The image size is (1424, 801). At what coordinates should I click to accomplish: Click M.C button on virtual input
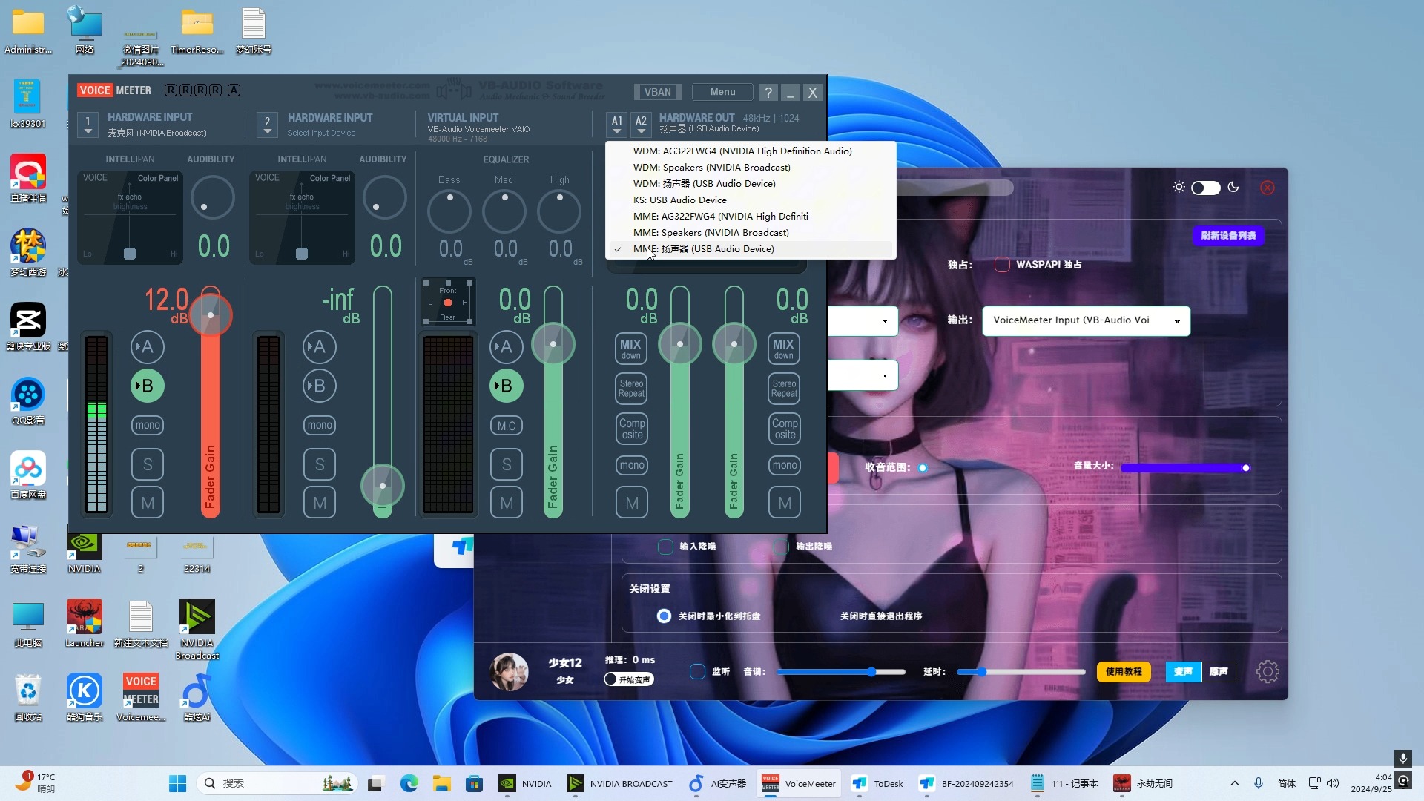click(507, 426)
